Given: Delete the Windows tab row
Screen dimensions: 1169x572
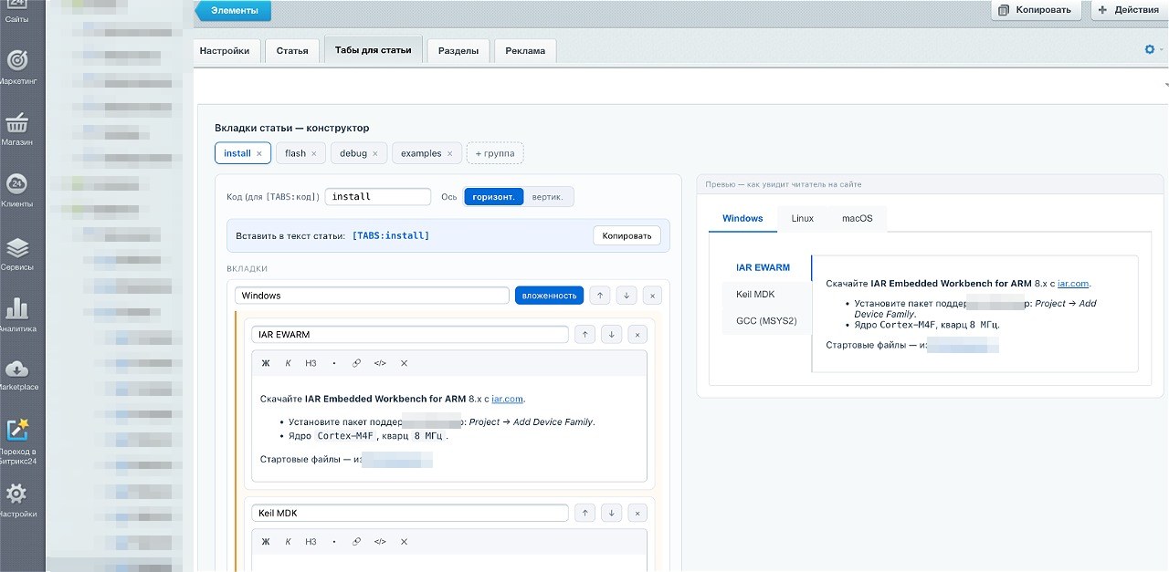Looking at the screenshot, I should click(651, 296).
